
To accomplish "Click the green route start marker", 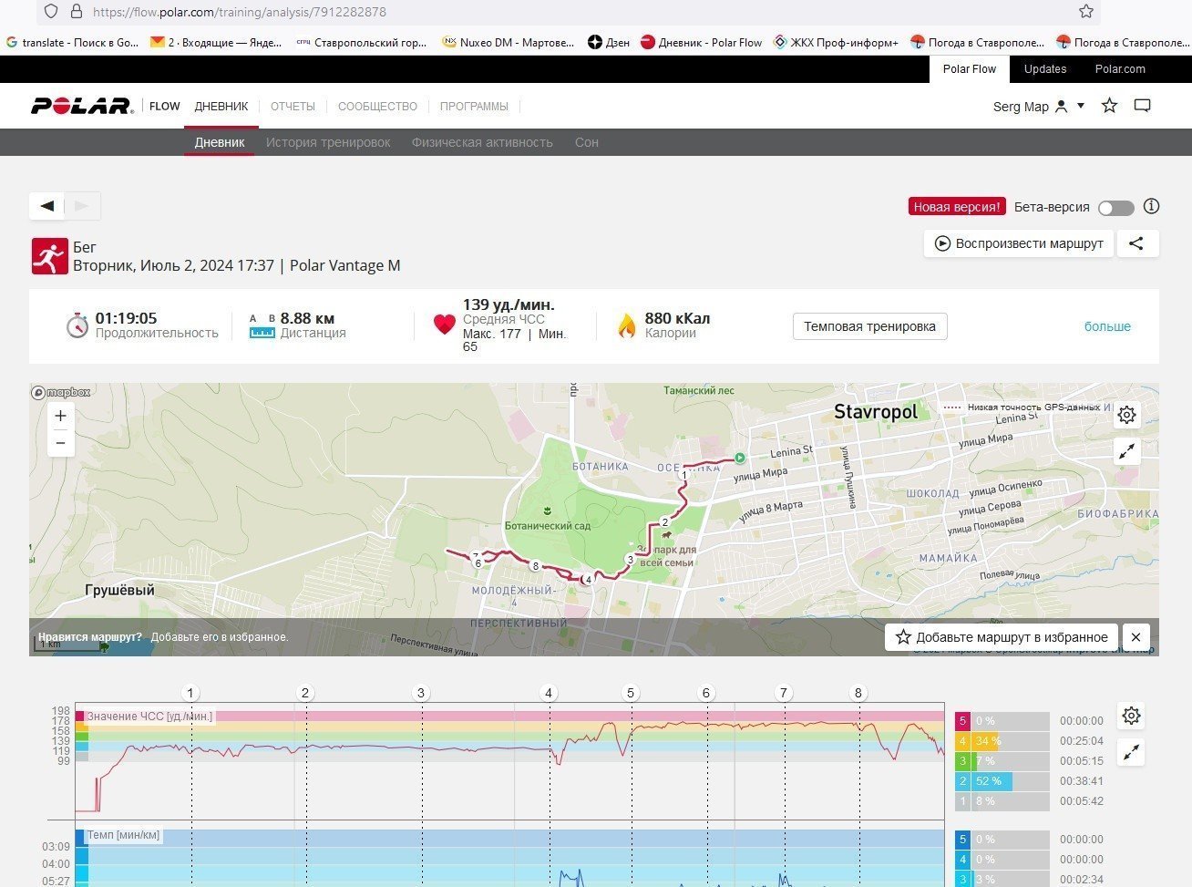I will click(740, 459).
